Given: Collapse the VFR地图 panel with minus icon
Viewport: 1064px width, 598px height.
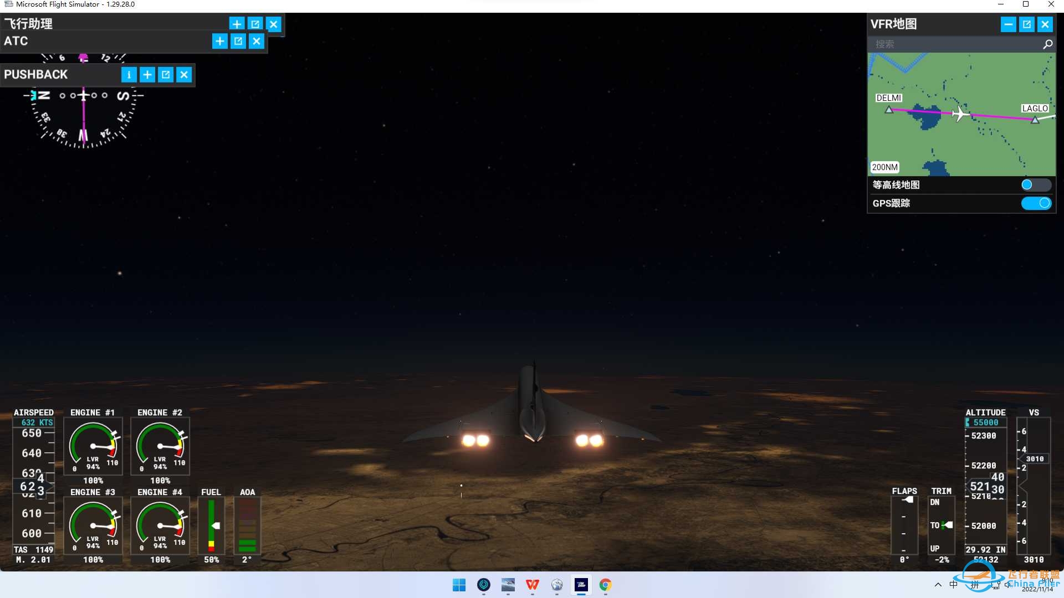Looking at the screenshot, I should [x=1008, y=24].
